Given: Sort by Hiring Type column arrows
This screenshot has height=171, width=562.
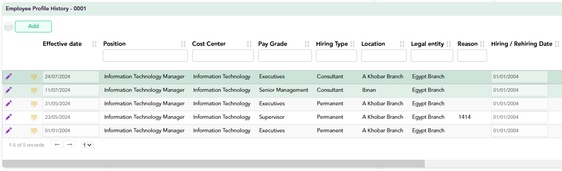Looking at the screenshot, I should click(352, 44).
